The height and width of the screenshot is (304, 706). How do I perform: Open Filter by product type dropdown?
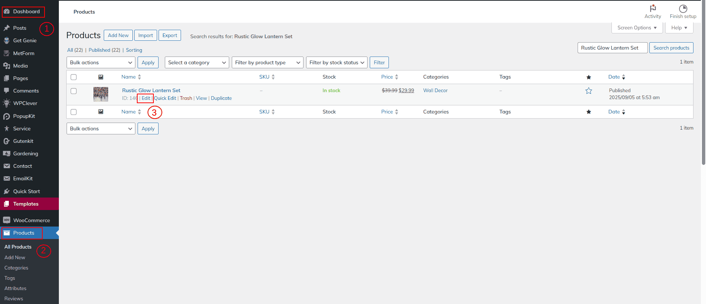tap(267, 62)
